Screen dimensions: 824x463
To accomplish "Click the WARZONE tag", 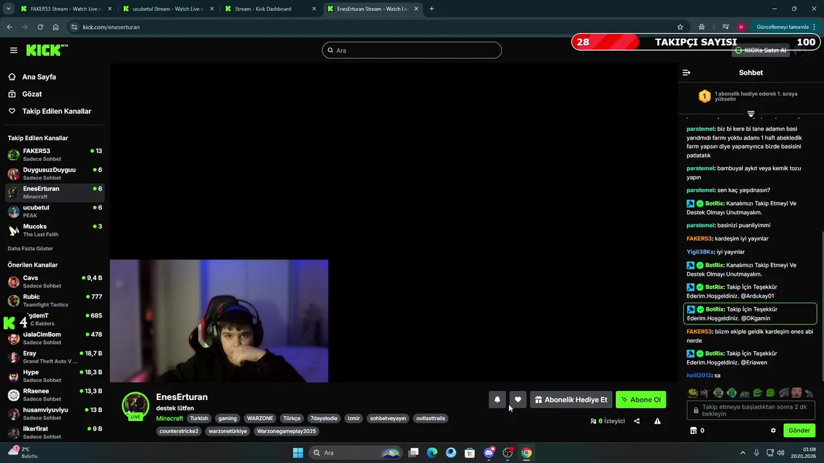I will tap(260, 418).
